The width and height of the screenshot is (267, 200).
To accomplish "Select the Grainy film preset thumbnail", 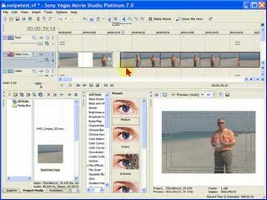I will [126, 136].
